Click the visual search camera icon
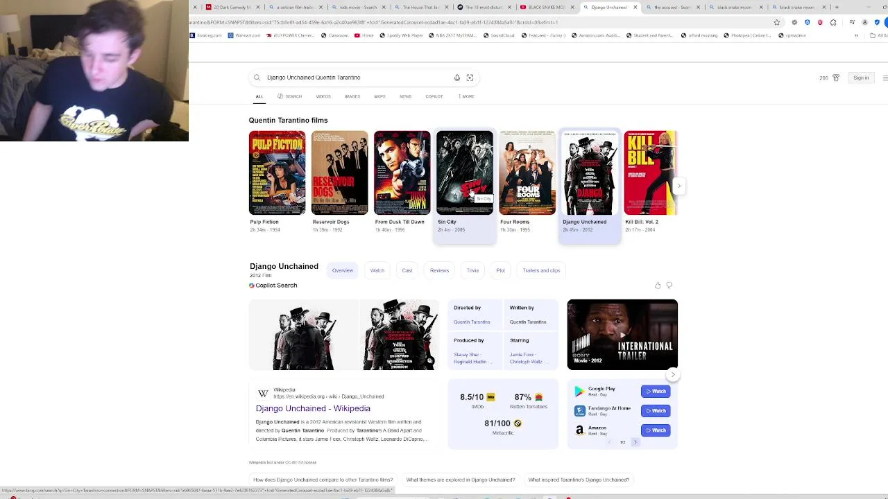 [x=470, y=78]
